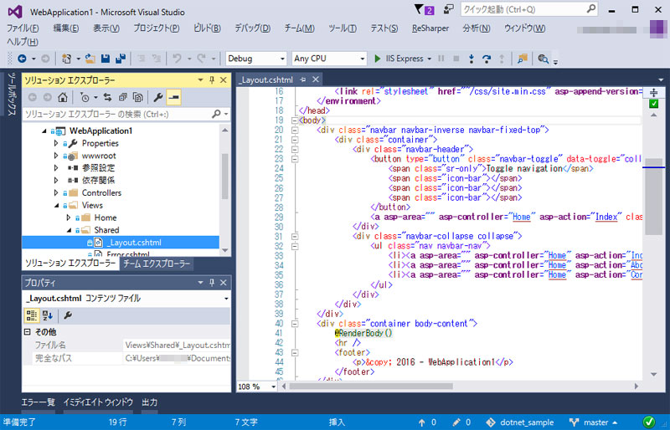Click the editor vertical scrollbar thumb
Screen dimensions: 670x430
[x=653, y=197]
